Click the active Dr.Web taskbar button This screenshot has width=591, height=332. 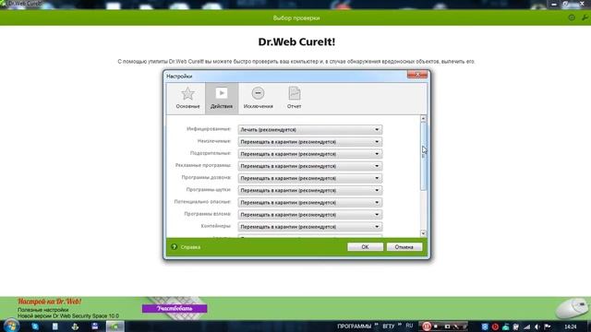pos(115,326)
